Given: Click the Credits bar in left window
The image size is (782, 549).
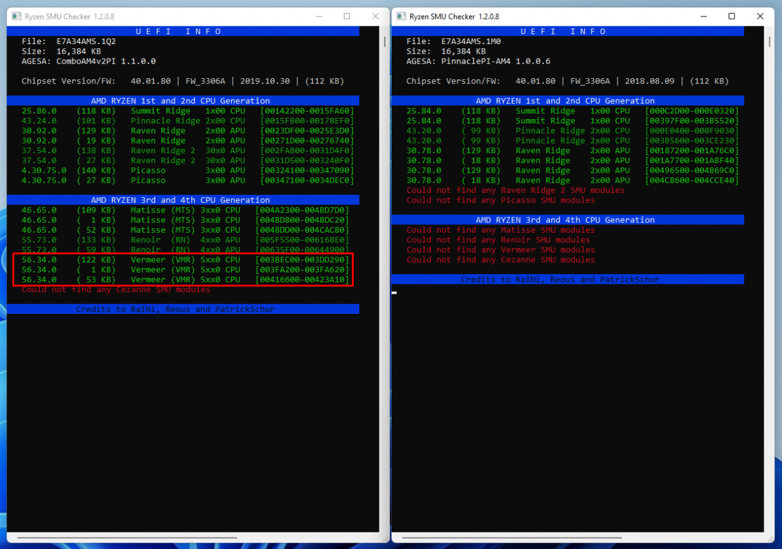Looking at the screenshot, I should pyautogui.click(x=183, y=310).
